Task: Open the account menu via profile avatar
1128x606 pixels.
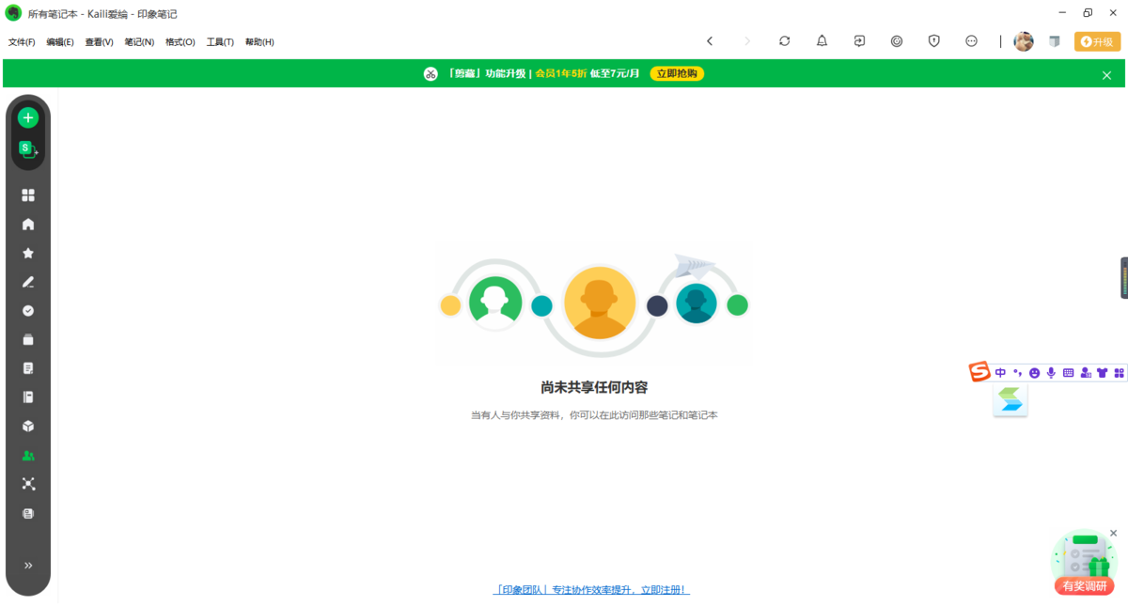Action: point(1024,41)
